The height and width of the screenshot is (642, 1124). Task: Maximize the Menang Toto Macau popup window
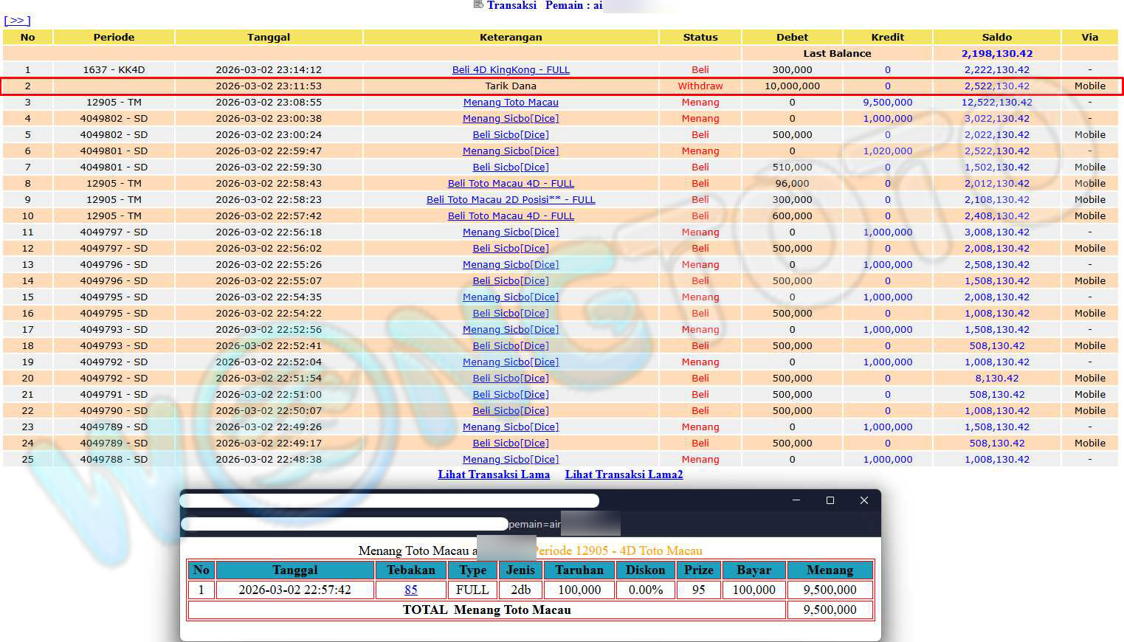pyautogui.click(x=830, y=500)
